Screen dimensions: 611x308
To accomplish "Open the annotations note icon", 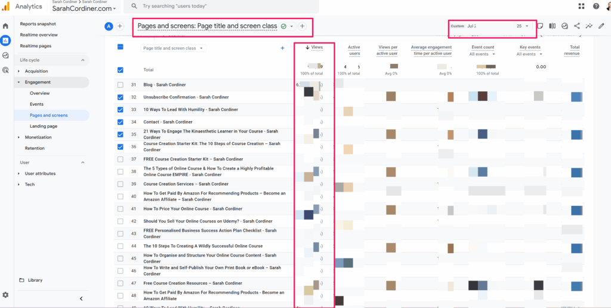I will click(540, 26).
